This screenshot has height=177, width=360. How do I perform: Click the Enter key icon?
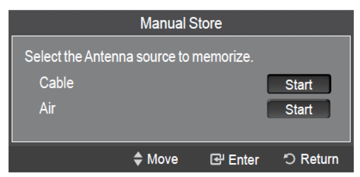[217, 159]
